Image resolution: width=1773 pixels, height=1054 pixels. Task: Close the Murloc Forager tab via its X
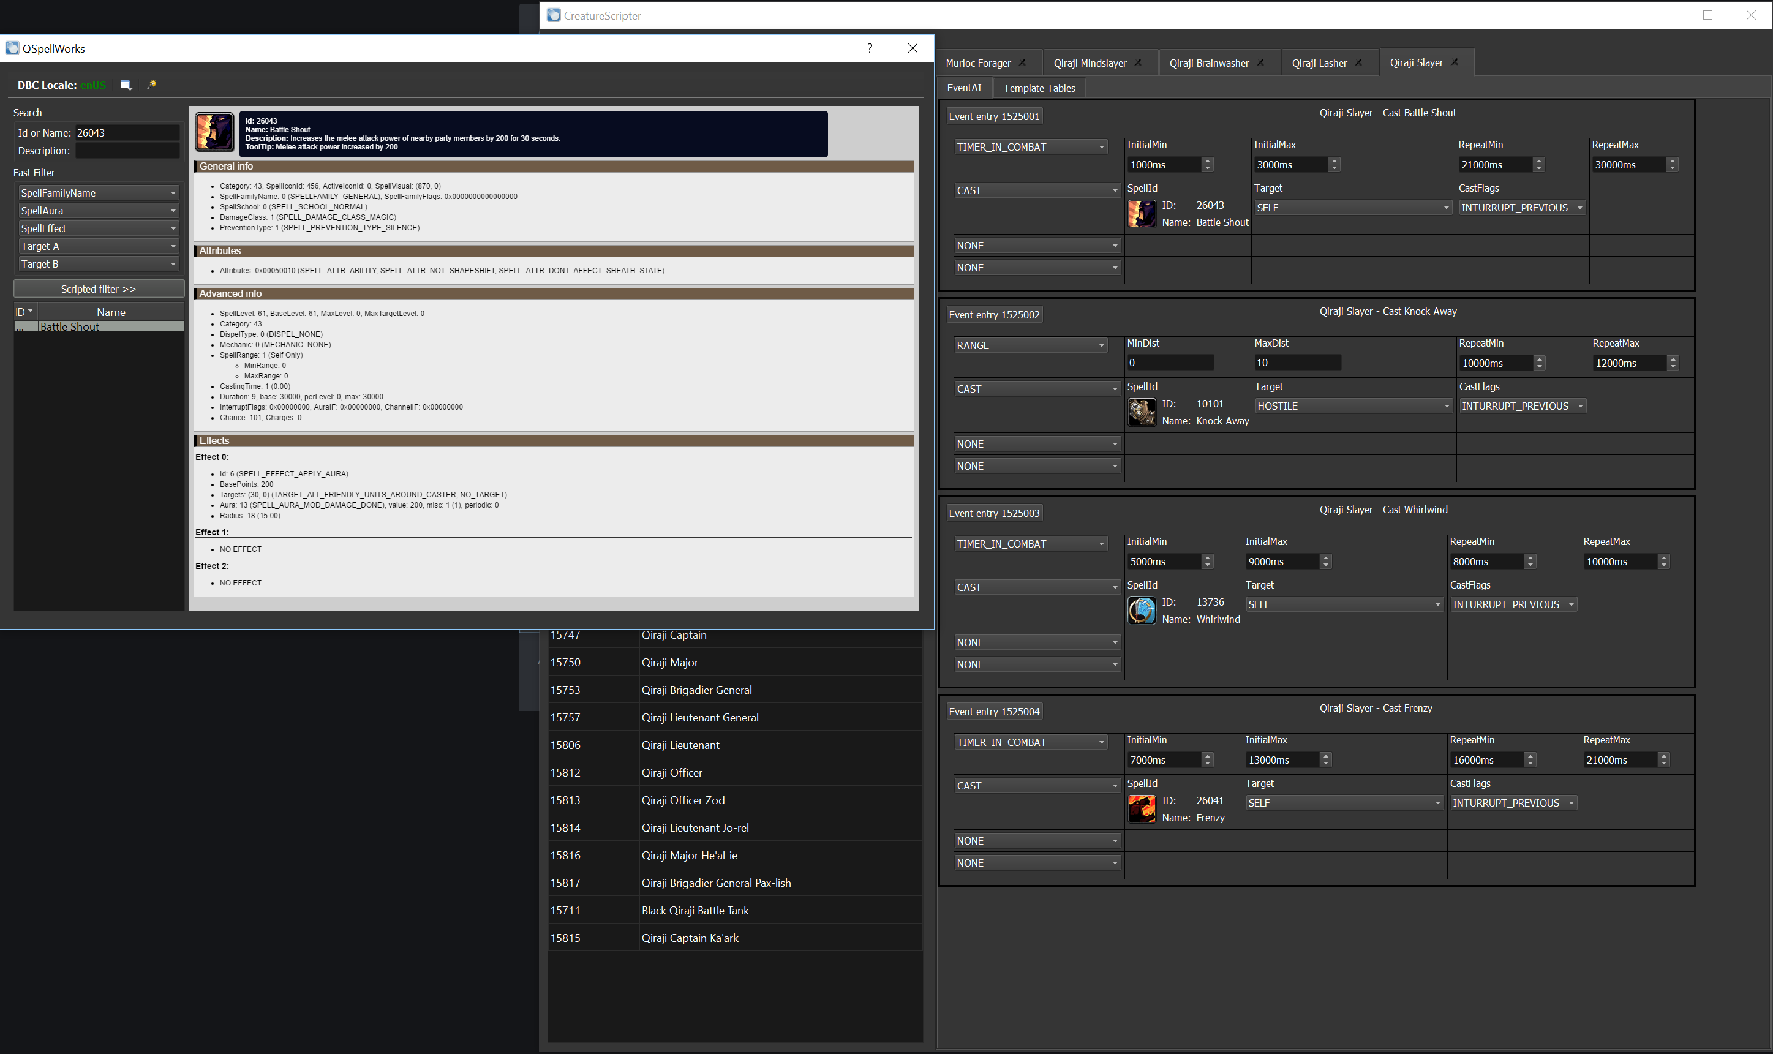(x=1023, y=62)
